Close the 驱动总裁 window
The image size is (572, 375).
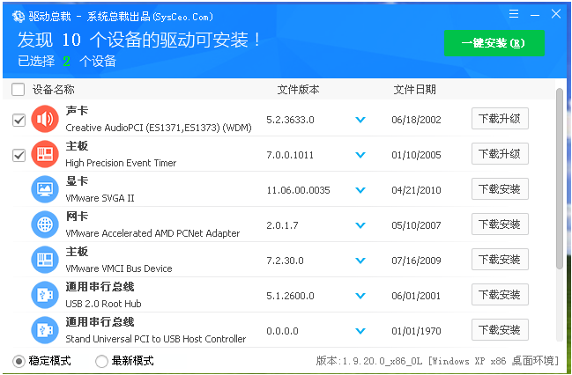click(x=556, y=14)
